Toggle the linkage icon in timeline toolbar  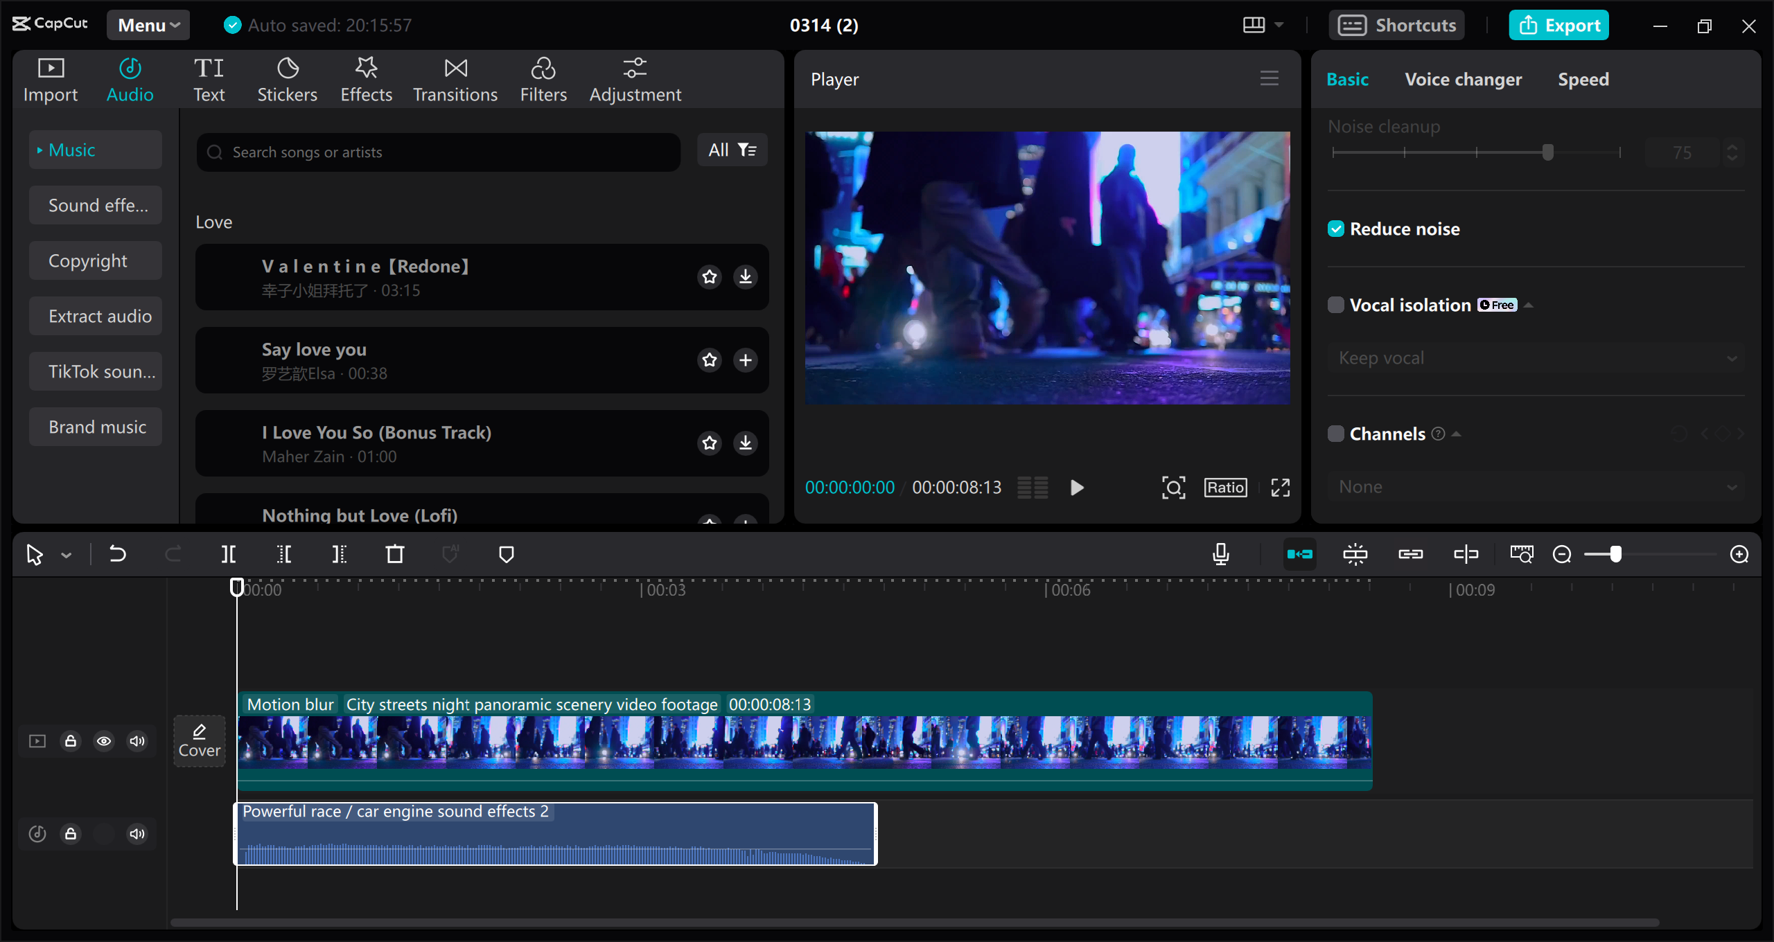[1411, 554]
